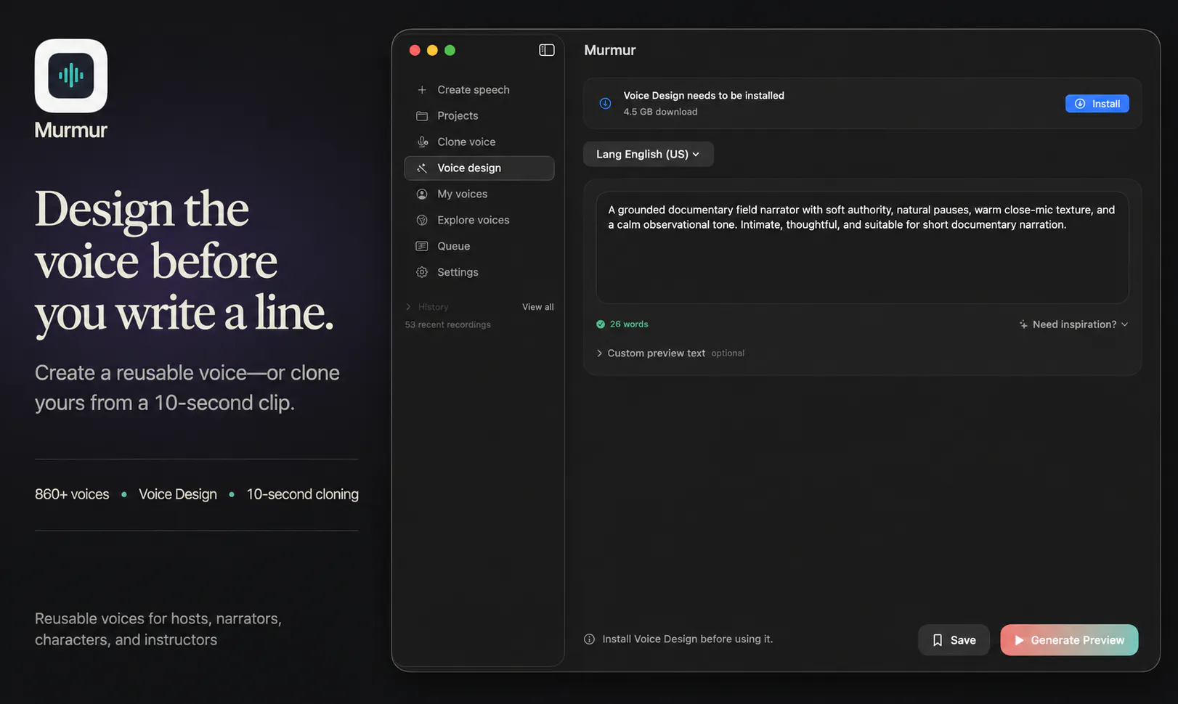Open the Create speech menu item

(479, 90)
